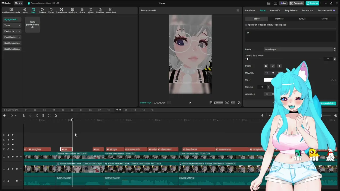Viewport: 340px width, 191px height.
Task: Open the Stickers panel
Action: pos(42,11)
